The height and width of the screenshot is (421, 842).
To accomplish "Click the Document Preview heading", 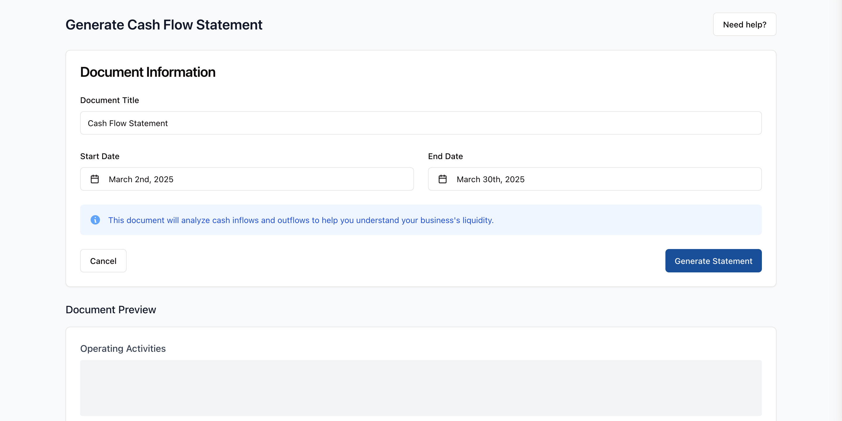I will (x=111, y=309).
